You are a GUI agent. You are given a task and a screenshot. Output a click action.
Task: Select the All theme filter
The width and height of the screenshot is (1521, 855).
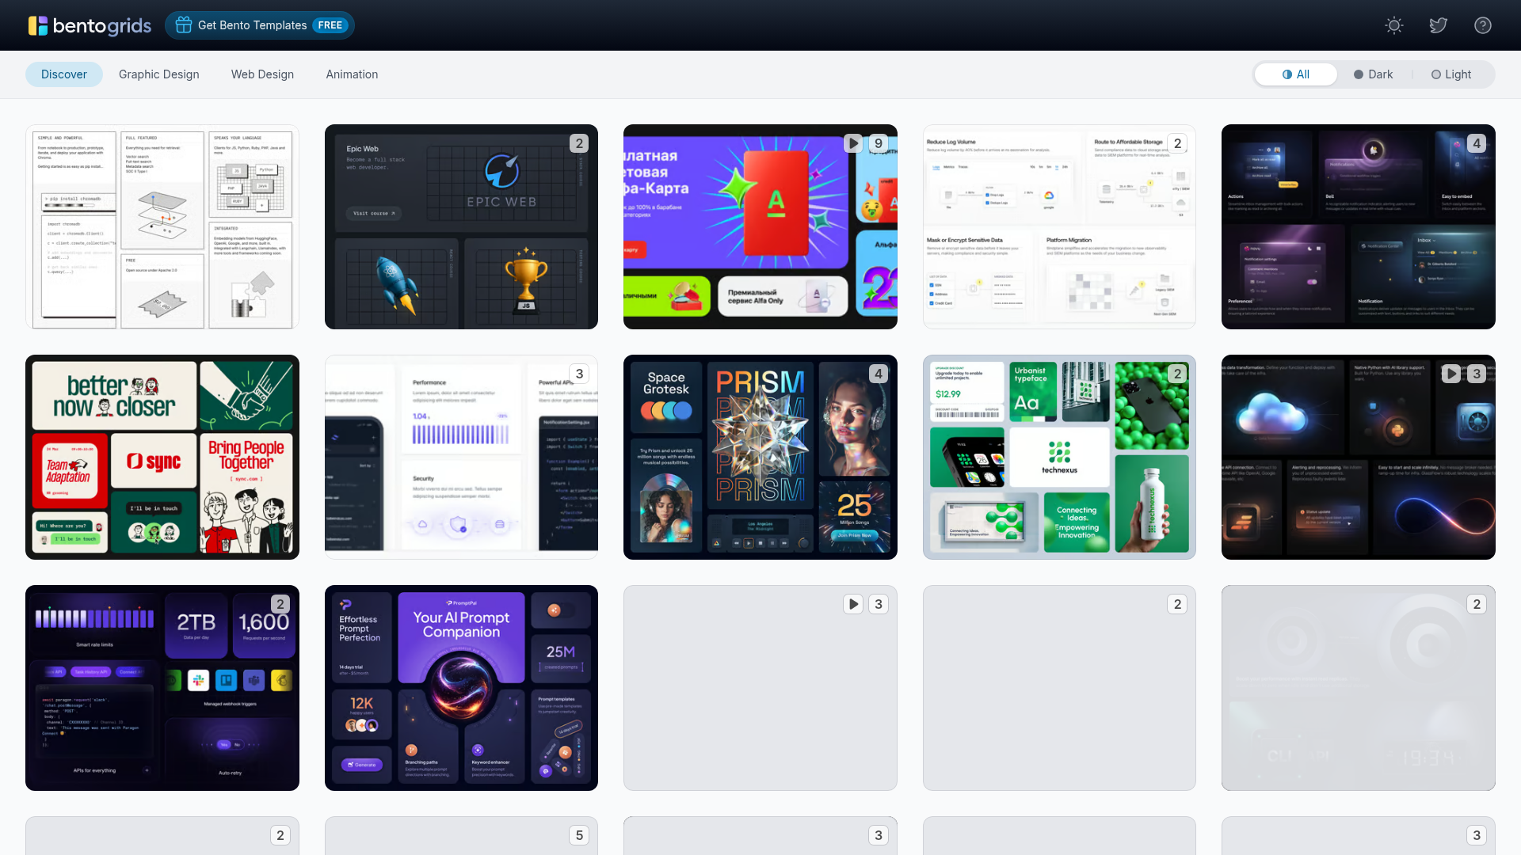click(1296, 74)
